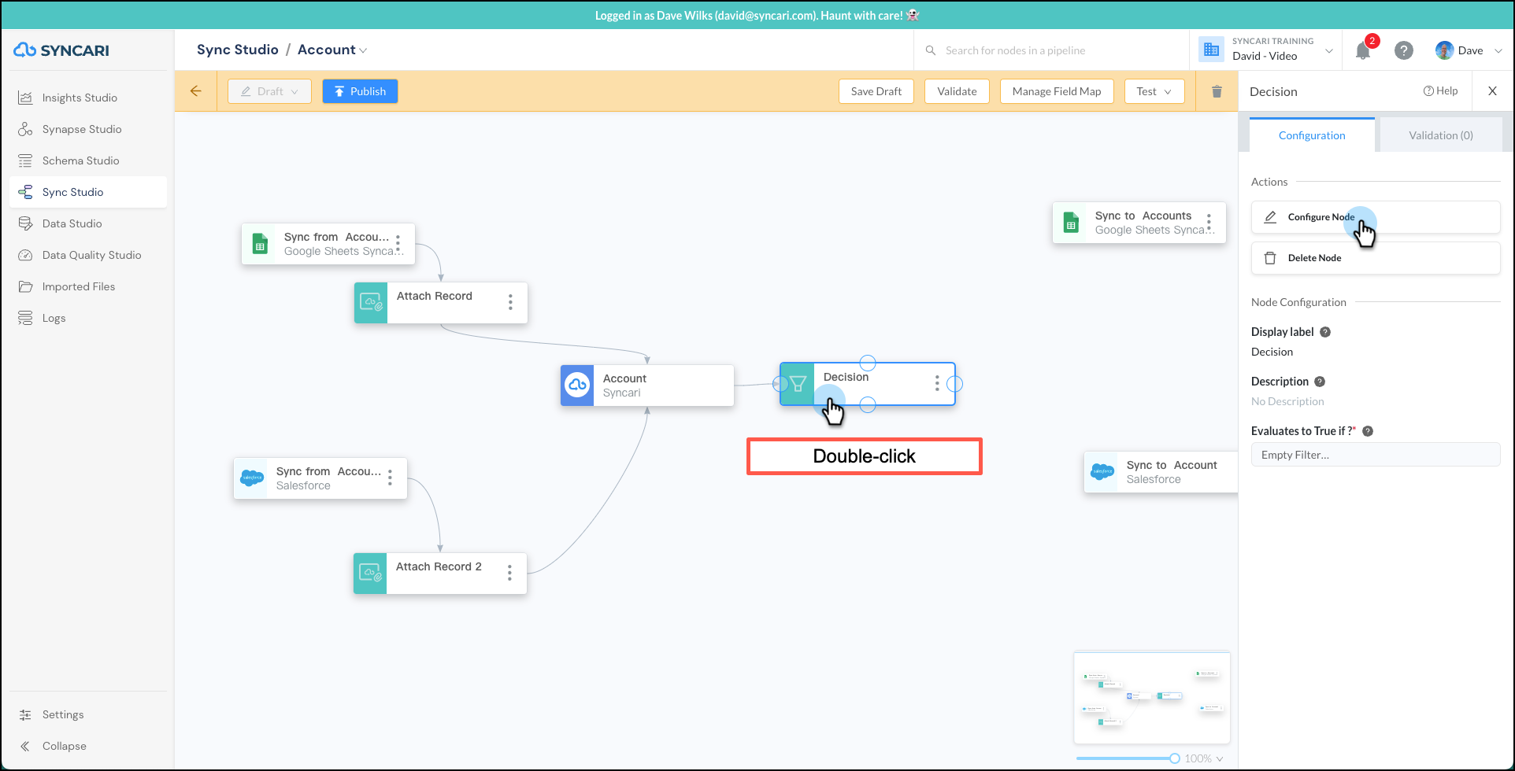Click the Syncari logo
The image size is (1515, 771).
point(61,50)
